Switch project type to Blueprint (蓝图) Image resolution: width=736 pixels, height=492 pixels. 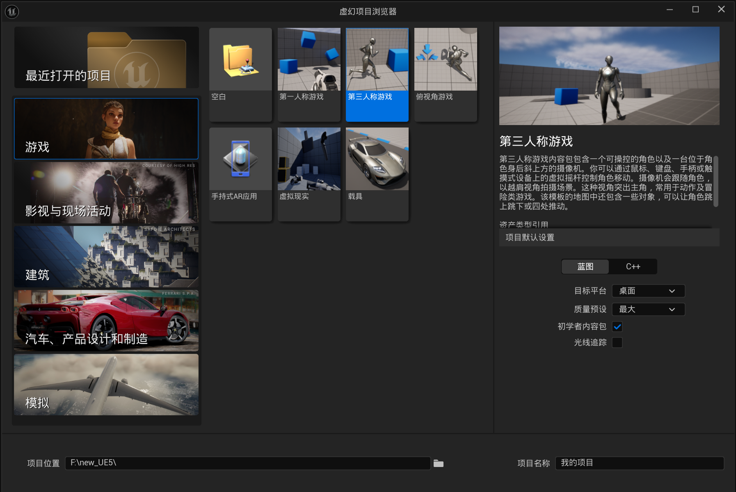585,266
